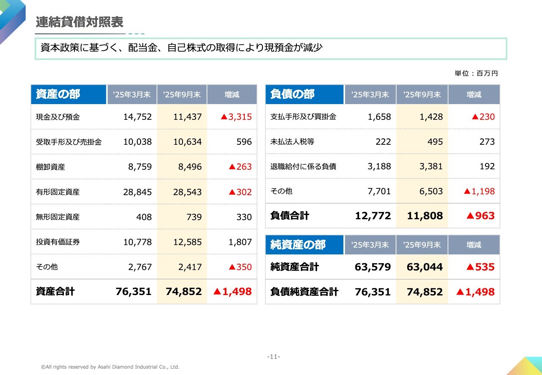Click the 資産合計 total label
This screenshot has width=542, height=375.
point(55,292)
